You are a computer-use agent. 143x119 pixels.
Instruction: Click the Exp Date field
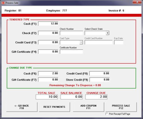point(119,42)
